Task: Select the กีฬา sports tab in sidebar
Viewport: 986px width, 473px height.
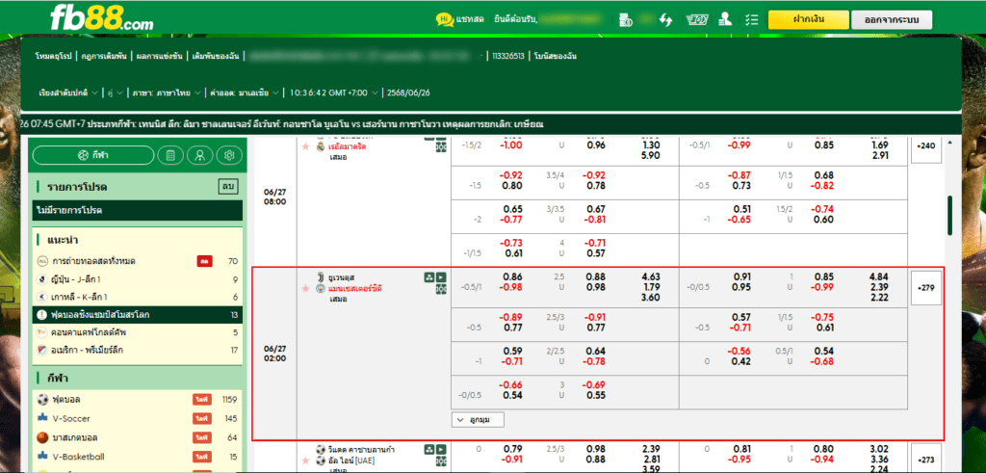Action: [93, 155]
